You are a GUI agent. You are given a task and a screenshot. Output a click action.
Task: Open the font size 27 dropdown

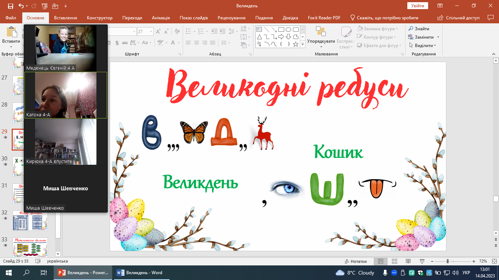tap(151, 32)
